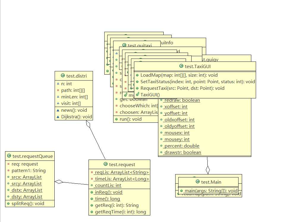Click the class icon beside test.Main
This screenshot has height=222, width=281.
coord(198,182)
